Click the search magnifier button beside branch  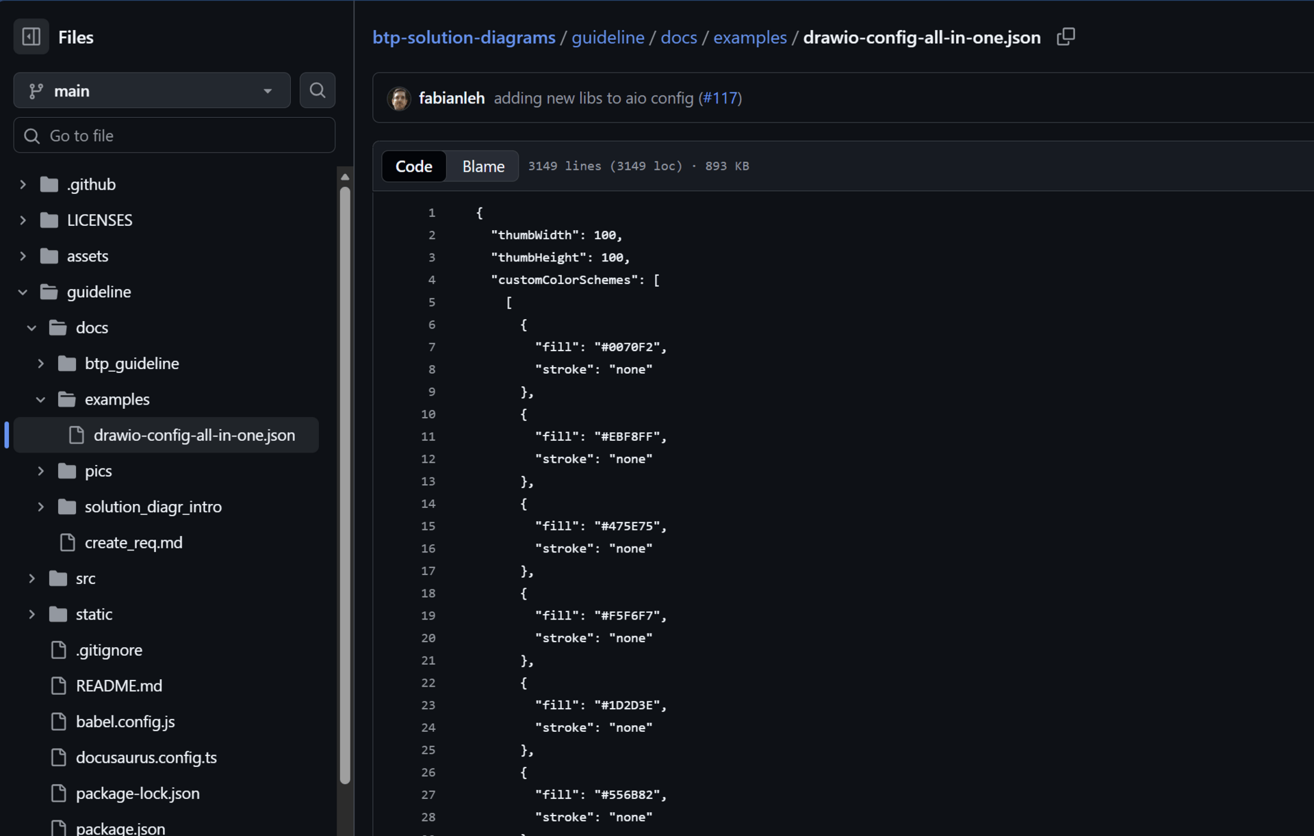pyautogui.click(x=317, y=90)
